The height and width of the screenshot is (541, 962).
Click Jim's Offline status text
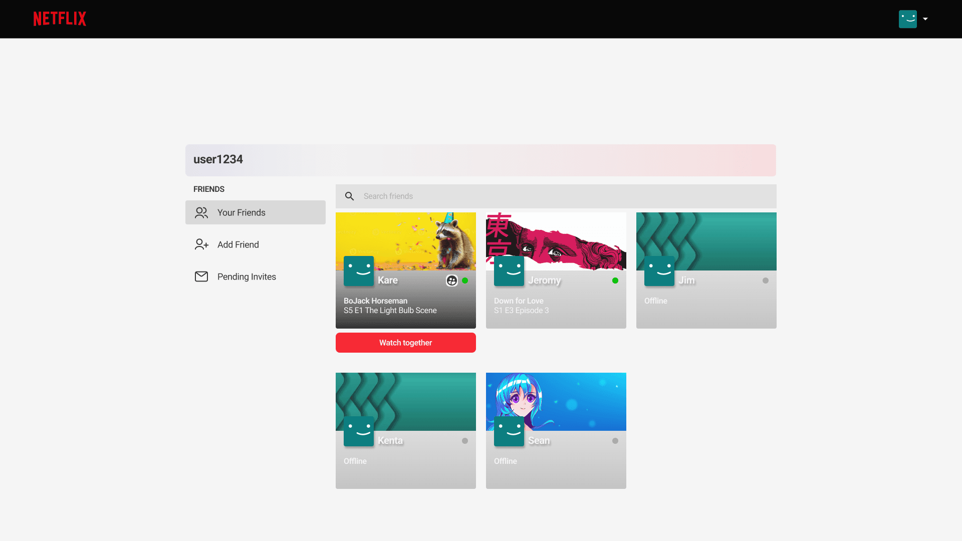coord(656,301)
